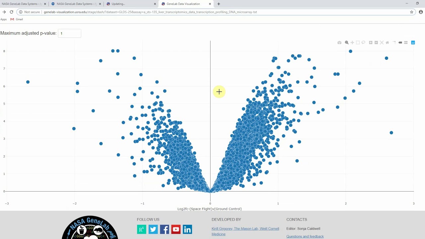
Task: Reset axes with the home icon
Action: 387,42
